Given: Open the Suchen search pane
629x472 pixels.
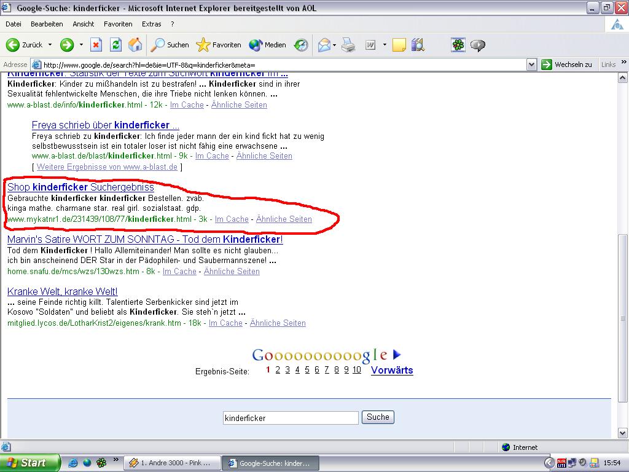Looking at the screenshot, I should (x=170, y=45).
